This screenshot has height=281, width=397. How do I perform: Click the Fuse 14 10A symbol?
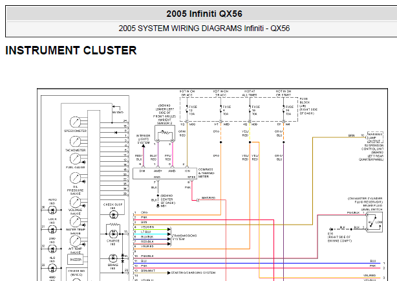(x=284, y=110)
